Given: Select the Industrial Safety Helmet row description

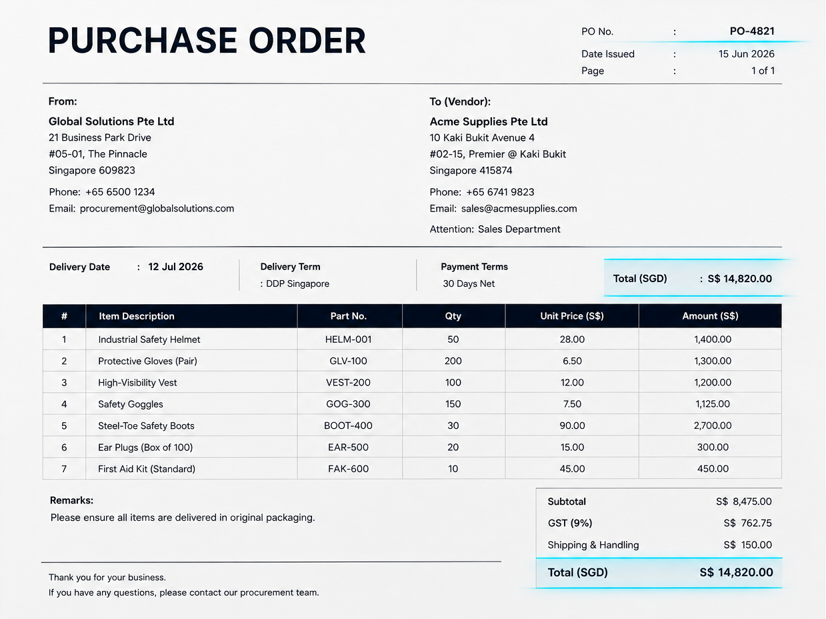Looking at the screenshot, I should click(149, 340).
